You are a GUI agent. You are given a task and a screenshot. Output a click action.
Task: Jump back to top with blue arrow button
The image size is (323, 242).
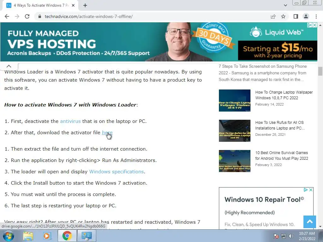(x=310, y=222)
